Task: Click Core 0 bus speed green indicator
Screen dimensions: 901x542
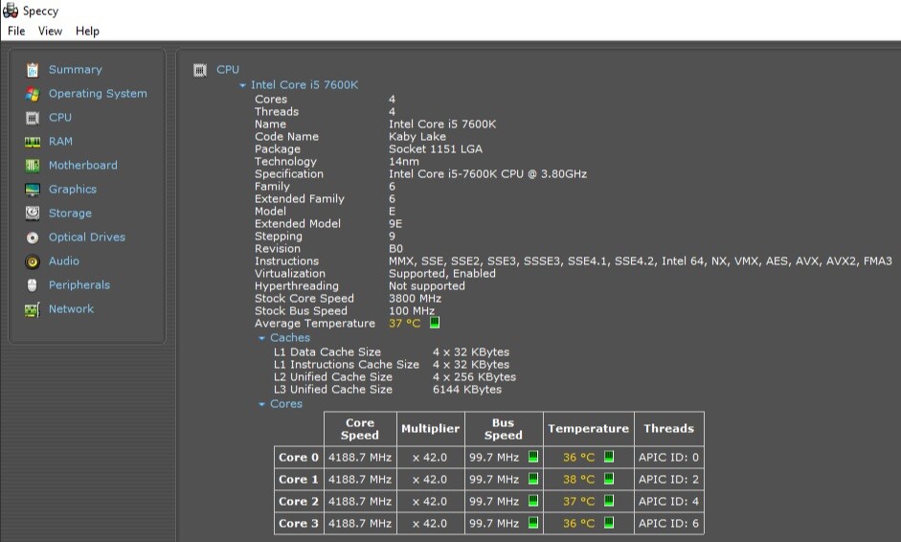Action: tap(533, 457)
